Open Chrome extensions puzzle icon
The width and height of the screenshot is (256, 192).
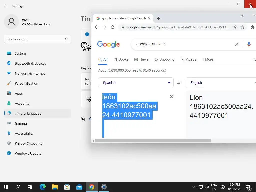coord(252,27)
